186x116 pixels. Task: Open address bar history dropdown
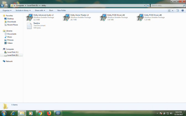point(144,6)
